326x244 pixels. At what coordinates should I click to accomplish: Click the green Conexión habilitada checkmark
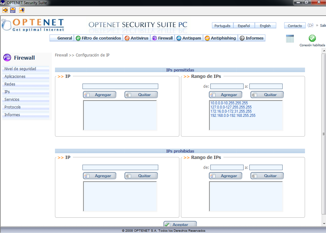312,38
